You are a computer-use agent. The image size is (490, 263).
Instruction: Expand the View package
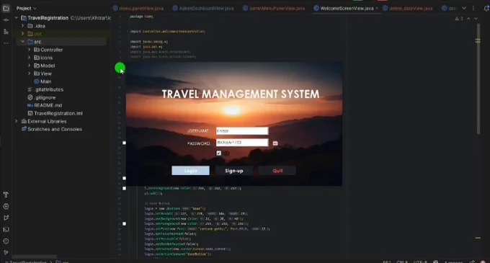pyautogui.click(x=29, y=73)
